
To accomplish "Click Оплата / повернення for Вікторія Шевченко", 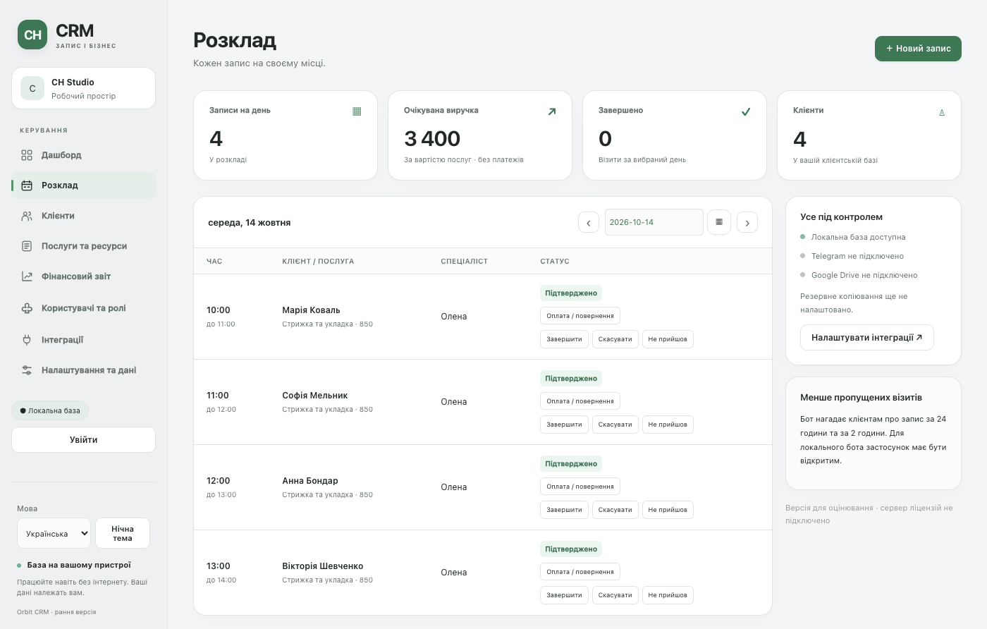I will click(580, 572).
